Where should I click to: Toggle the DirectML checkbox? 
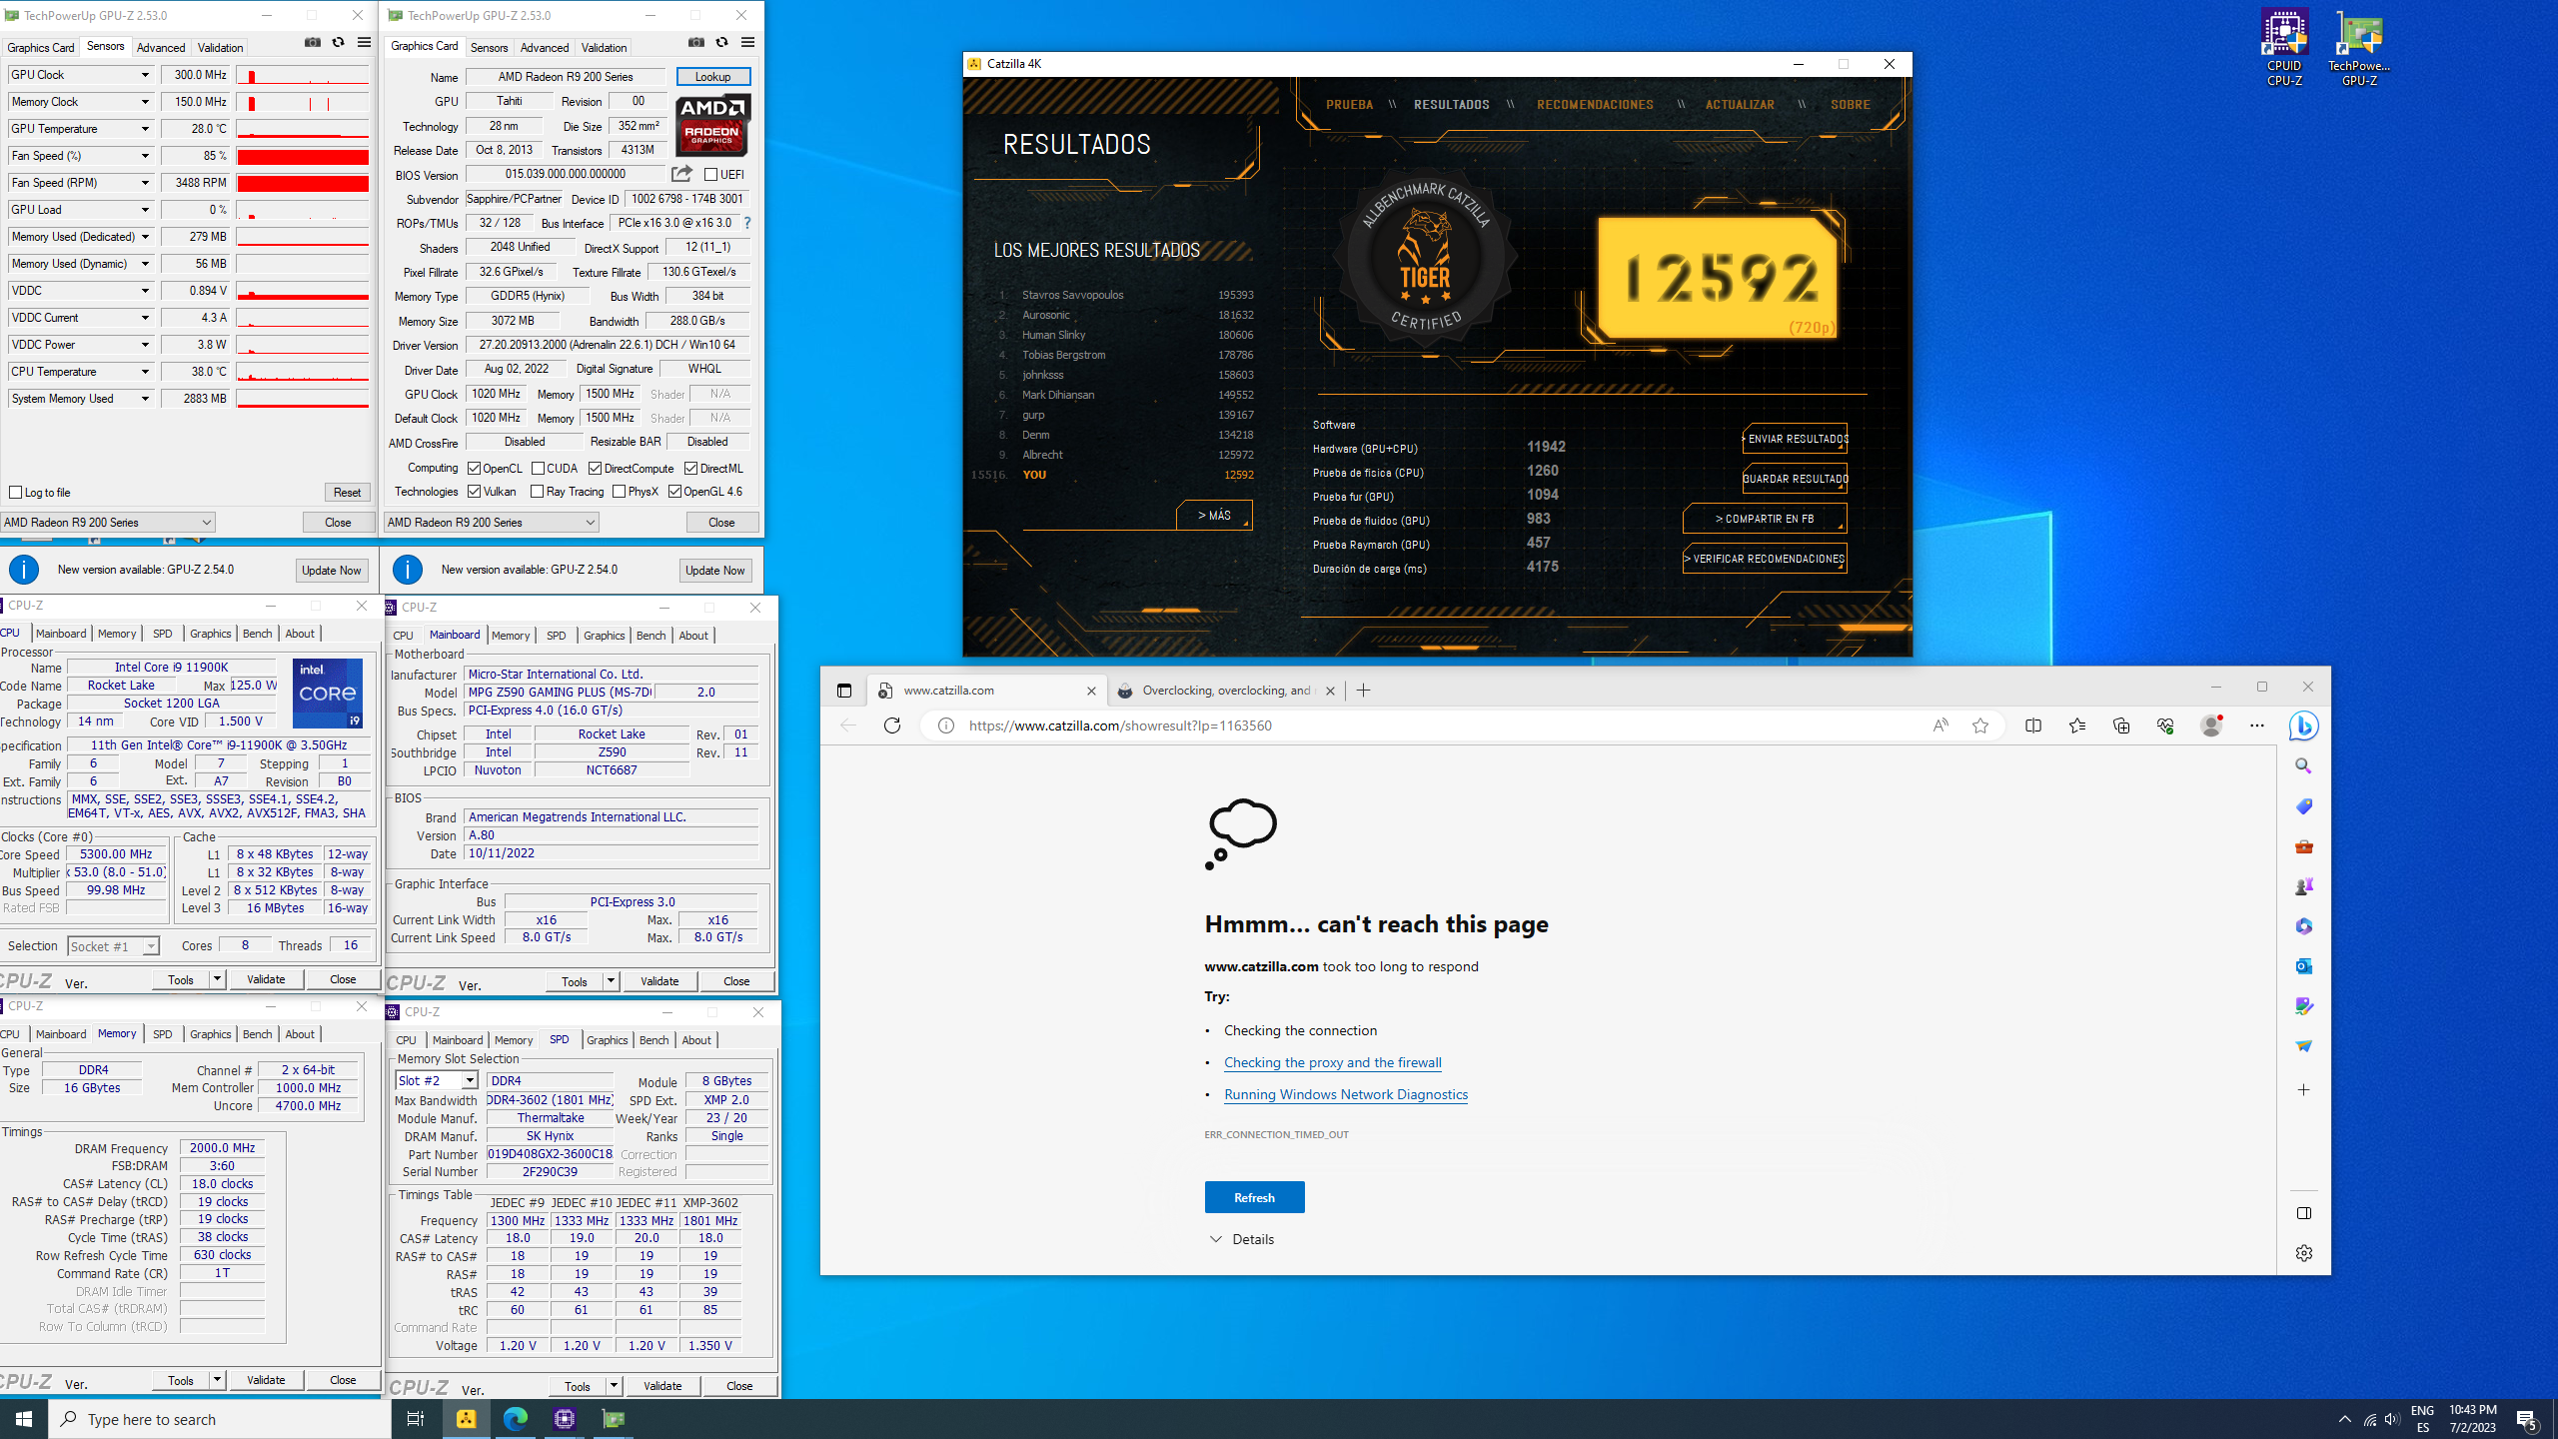(x=690, y=469)
